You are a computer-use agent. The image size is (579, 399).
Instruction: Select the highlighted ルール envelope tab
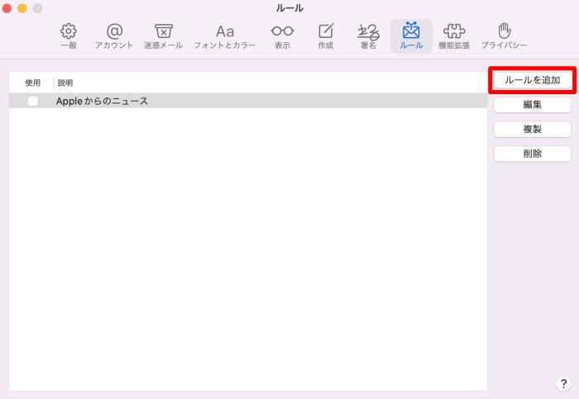[411, 31]
